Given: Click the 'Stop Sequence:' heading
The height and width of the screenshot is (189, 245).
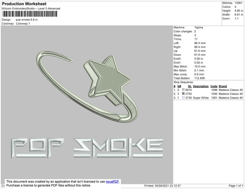Looking at the screenshot, I should pyautogui.click(x=183, y=82).
